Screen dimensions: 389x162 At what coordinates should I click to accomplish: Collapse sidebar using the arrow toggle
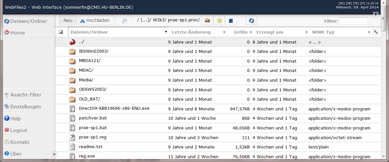(x=54, y=154)
